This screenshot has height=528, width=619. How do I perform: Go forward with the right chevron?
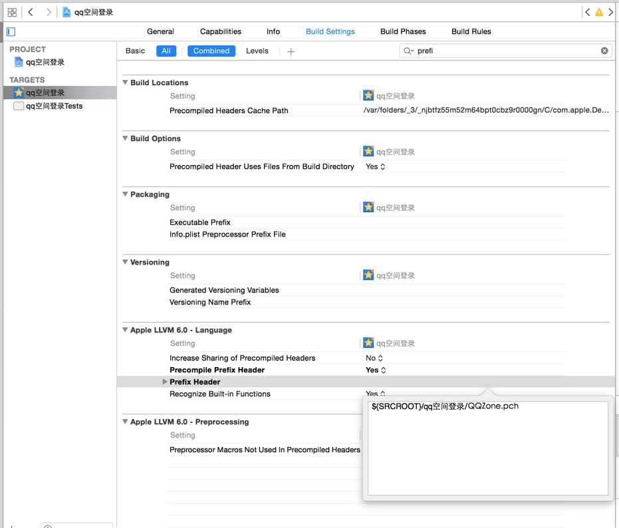coord(49,12)
